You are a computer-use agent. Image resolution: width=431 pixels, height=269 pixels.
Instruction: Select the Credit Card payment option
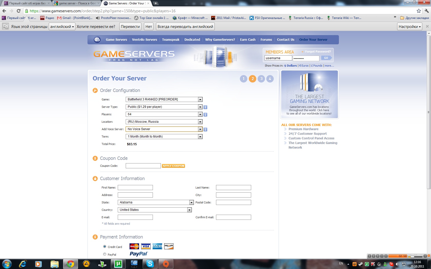105,246
